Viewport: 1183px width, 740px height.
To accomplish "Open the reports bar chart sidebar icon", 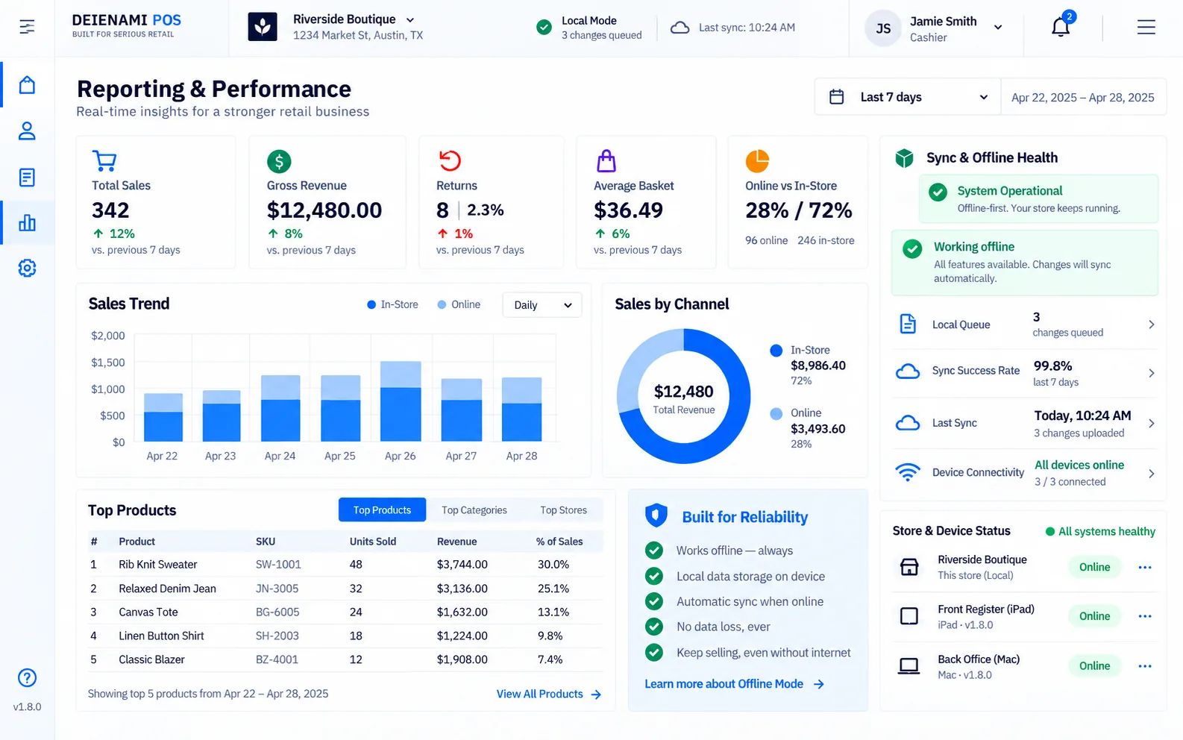I will coord(27,222).
